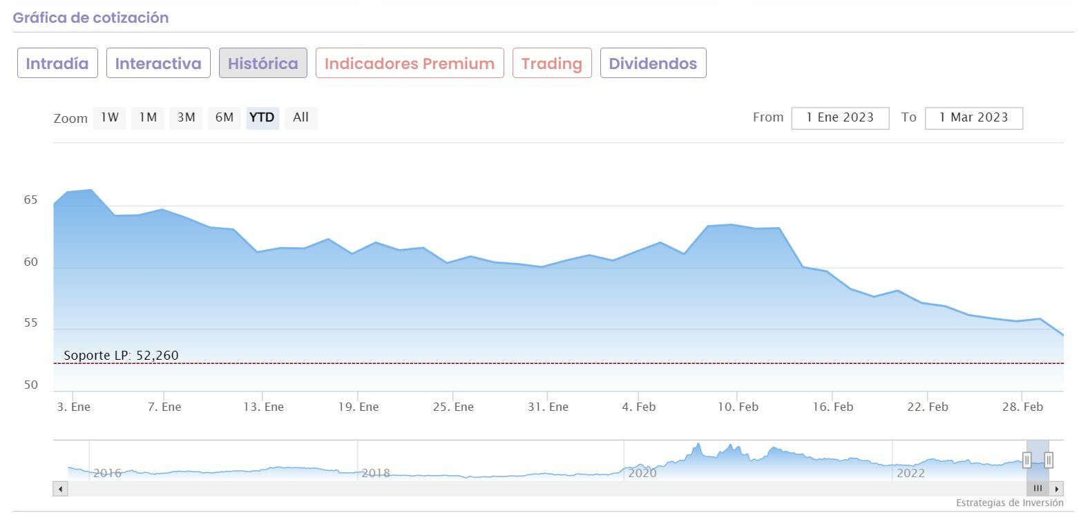Switch to the Trading tab
1079x531 pixels.
(552, 64)
